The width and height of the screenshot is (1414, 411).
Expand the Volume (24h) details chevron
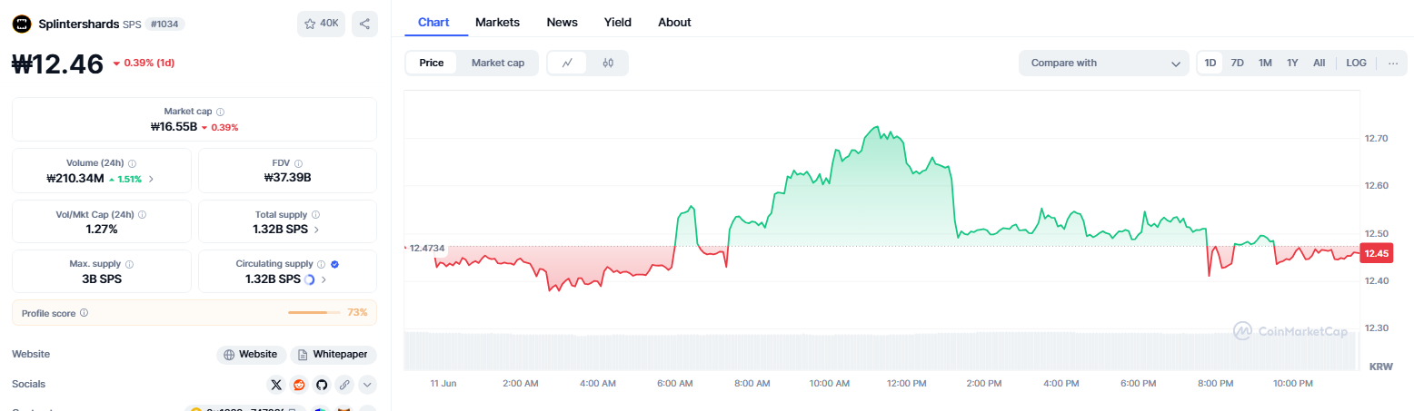pos(151,179)
